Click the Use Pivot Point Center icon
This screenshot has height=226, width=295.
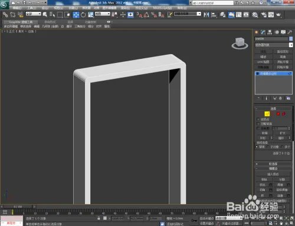pos(114,15)
